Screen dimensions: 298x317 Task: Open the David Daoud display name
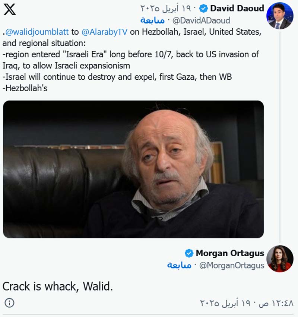pos(237,8)
